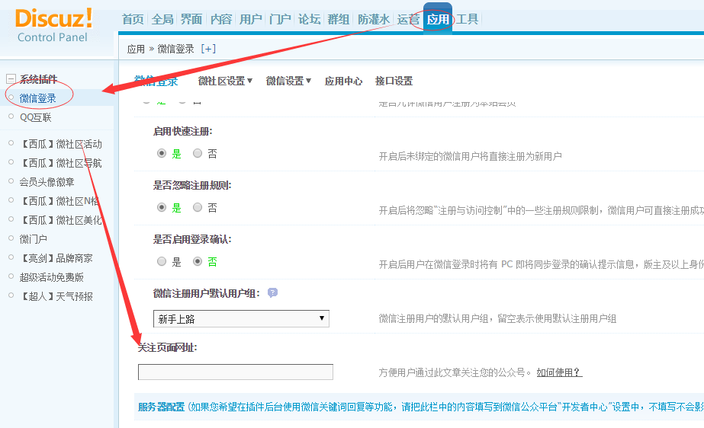Screen dimensions: 704x428
Task: Select the 应用 top menu tab
Action: point(438,19)
